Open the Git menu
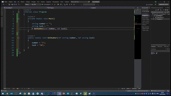Screen dimensions: 171x96 [18, 2]
